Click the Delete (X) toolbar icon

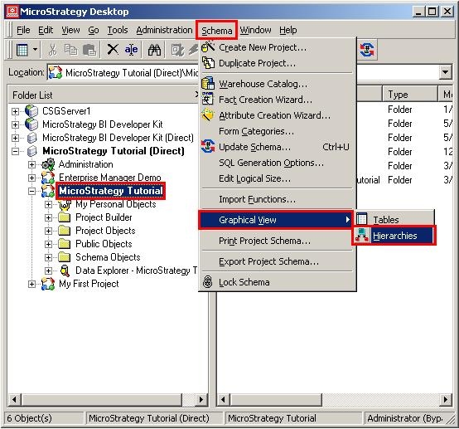[x=113, y=50]
